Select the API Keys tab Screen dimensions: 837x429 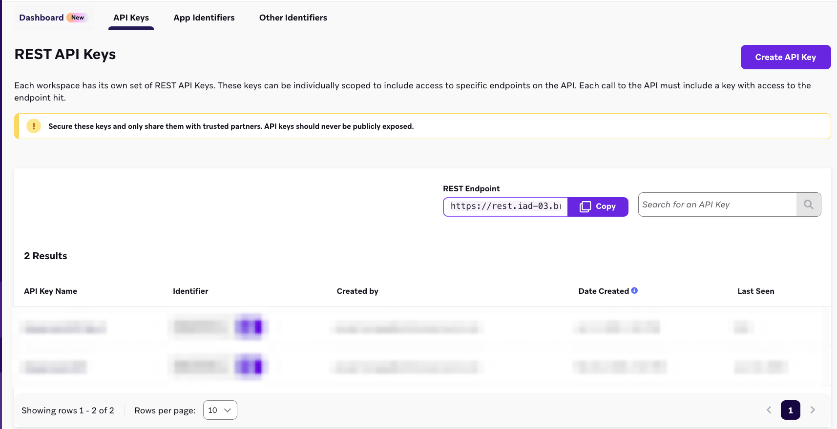(131, 18)
